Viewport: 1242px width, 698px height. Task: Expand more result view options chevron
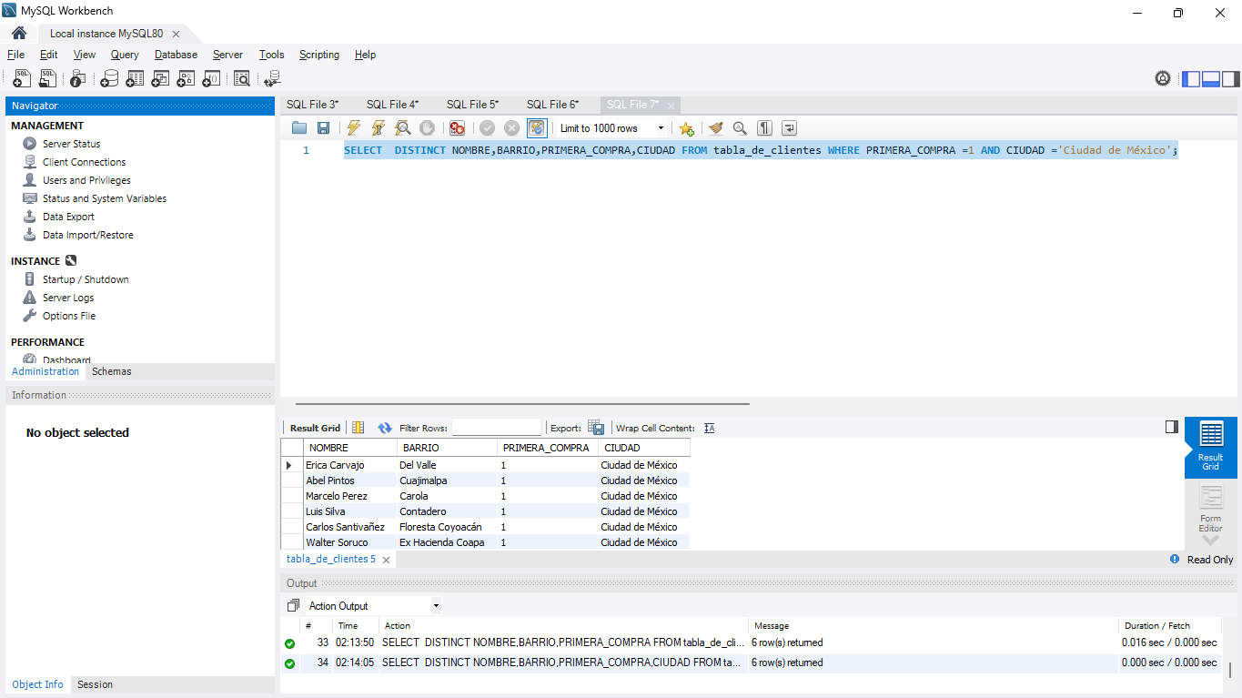pos(1210,541)
